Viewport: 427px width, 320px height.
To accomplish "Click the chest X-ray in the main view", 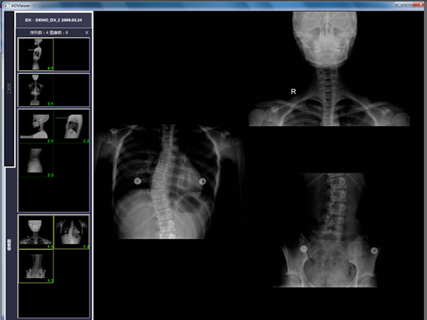I will coord(170,181).
